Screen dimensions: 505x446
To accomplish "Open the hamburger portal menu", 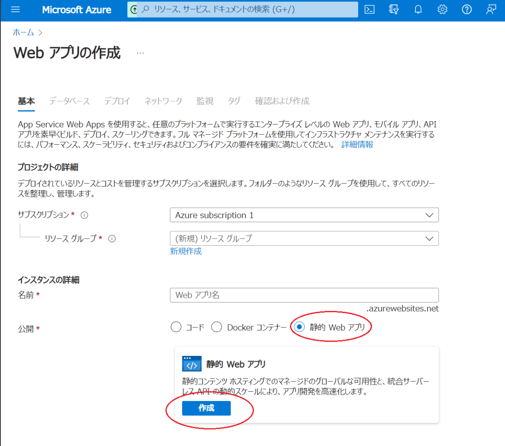I will (x=16, y=9).
